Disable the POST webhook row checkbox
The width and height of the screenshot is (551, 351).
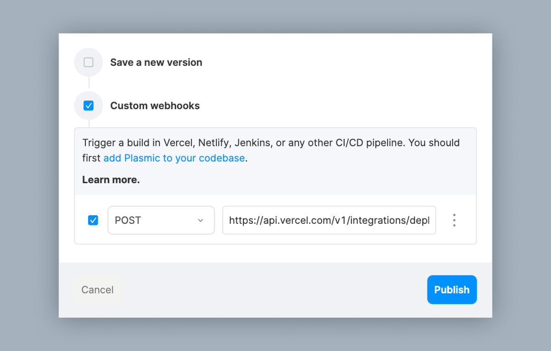pos(93,220)
